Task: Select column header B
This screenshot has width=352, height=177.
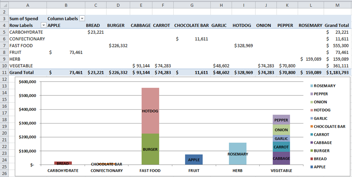Action: 66,5
